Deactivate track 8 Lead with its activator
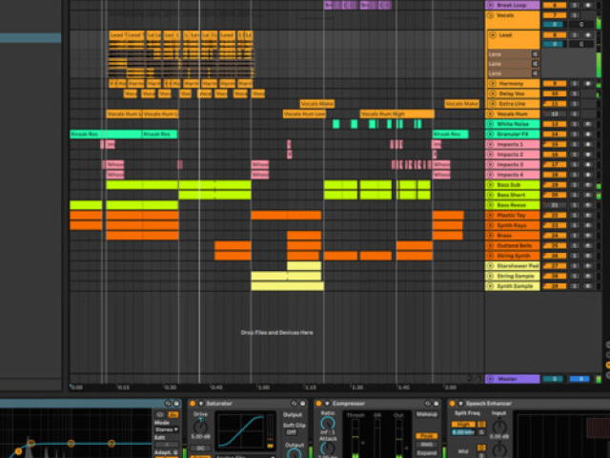Screen dimensions: 610x458 click(x=555, y=35)
